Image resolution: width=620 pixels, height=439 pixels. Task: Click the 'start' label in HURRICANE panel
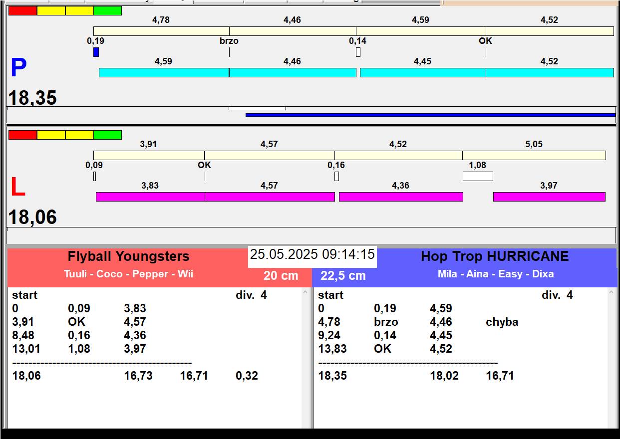tap(330, 295)
